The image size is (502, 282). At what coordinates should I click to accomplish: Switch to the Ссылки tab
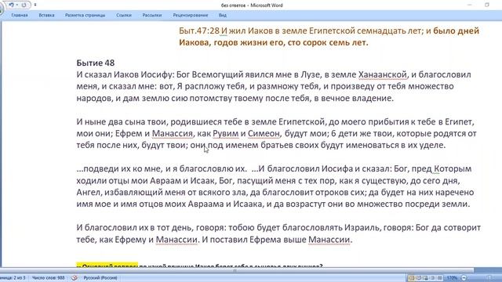(124, 15)
